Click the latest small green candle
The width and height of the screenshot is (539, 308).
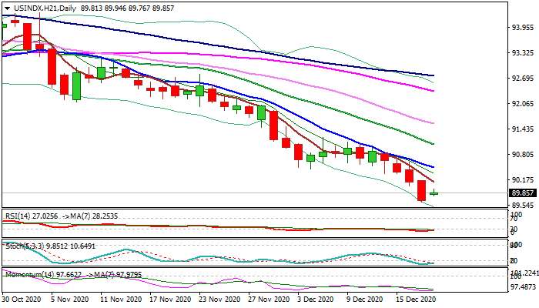point(435,192)
